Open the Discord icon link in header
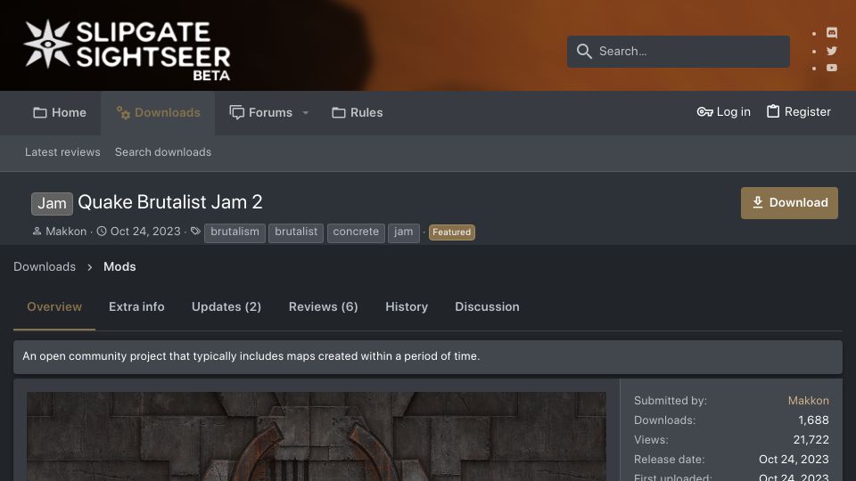The width and height of the screenshot is (856, 481). [x=831, y=33]
